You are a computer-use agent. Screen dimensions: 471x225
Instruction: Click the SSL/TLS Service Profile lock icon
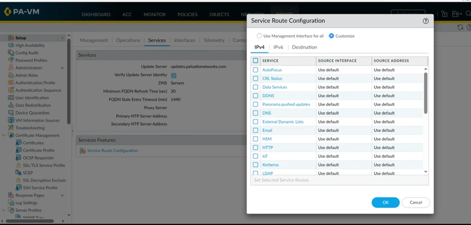pyautogui.click(x=18, y=165)
